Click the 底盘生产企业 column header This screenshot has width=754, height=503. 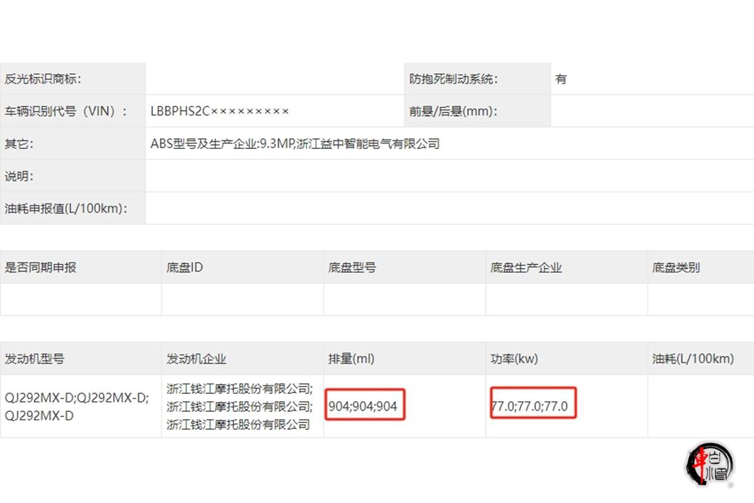click(567, 267)
